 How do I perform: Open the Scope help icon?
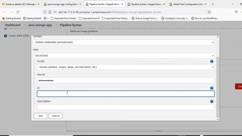pyautogui.click(x=212, y=61)
